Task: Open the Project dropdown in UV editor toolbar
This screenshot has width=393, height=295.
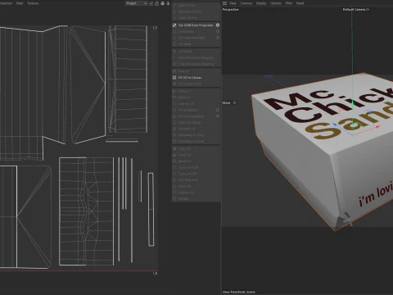Action: point(136,3)
